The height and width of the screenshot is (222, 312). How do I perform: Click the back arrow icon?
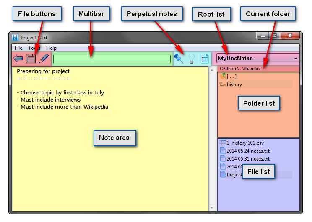click(x=18, y=59)
